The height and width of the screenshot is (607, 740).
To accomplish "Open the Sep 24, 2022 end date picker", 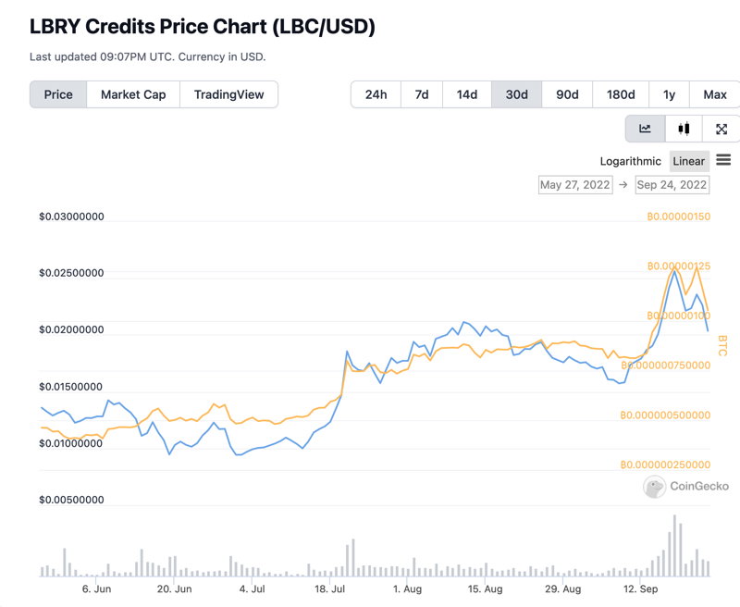I will coord(672,184).
